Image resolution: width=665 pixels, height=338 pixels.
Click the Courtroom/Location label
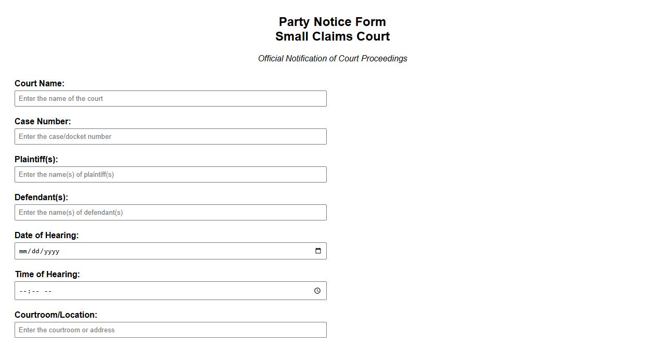[x=56, y=315]
